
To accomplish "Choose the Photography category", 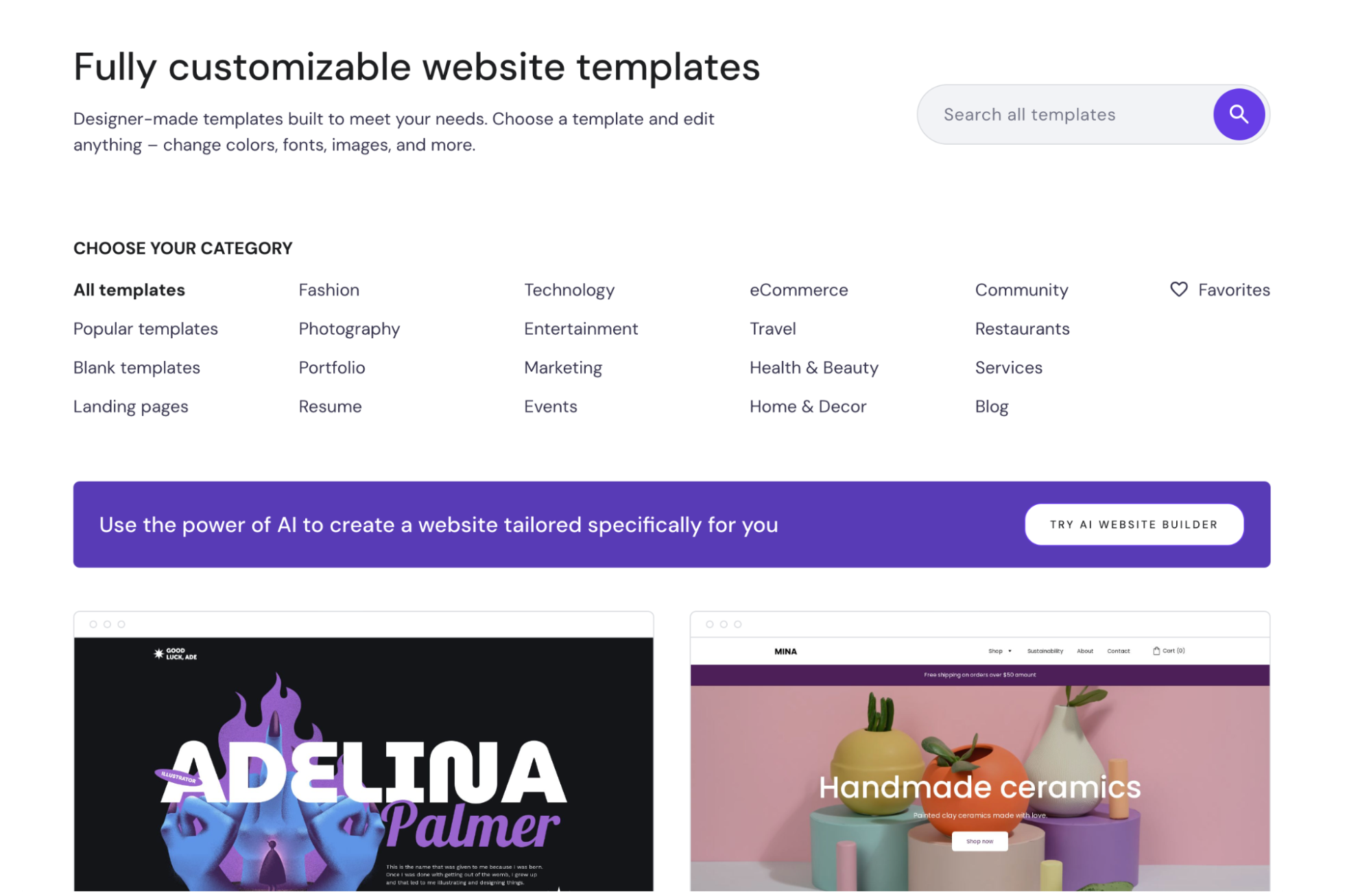I will (349, 329).
